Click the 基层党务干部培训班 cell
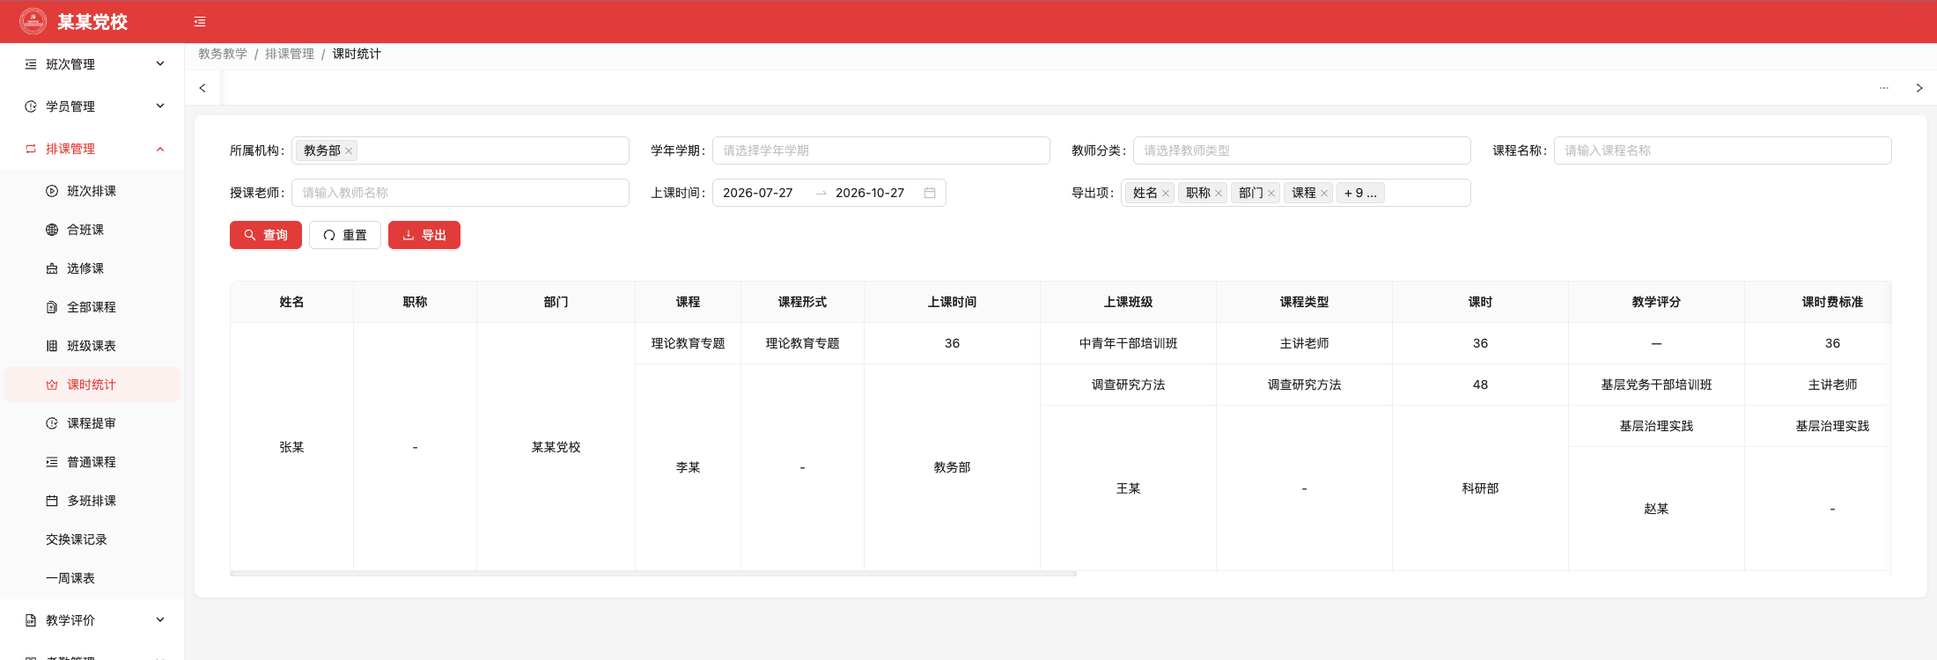 [1656, 385]
